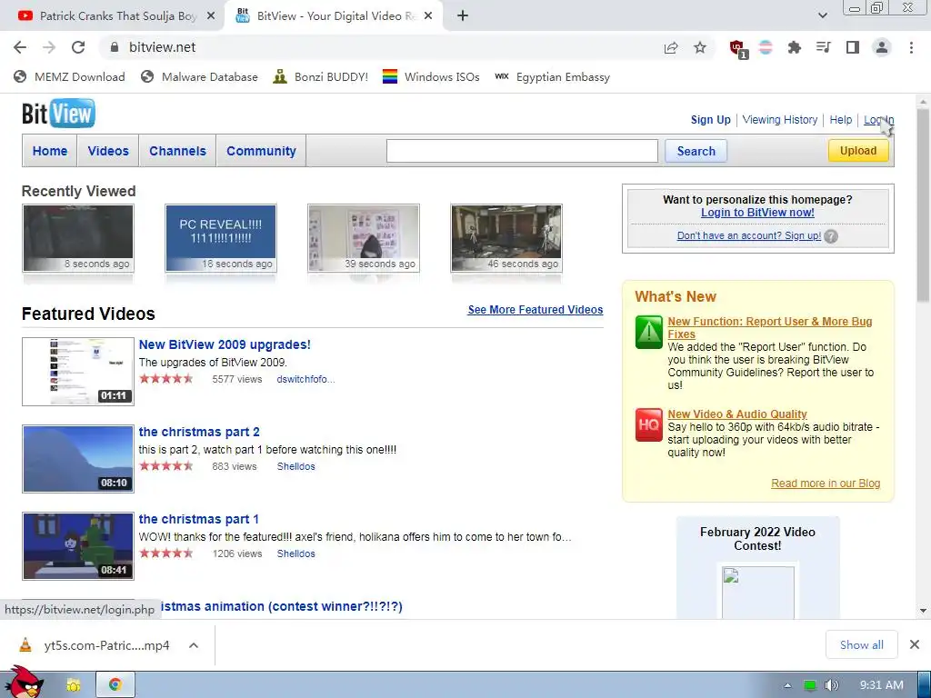This screenshot has width=931, height=698.
Task: Click the christmas part 1 thumbnail 08:41
Action: coord(78,546)
